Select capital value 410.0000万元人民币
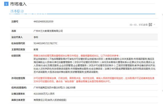Viewport: 163px width, 104px height. coord(44,94)
